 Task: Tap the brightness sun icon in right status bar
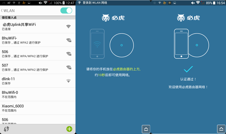pos(154,3)
